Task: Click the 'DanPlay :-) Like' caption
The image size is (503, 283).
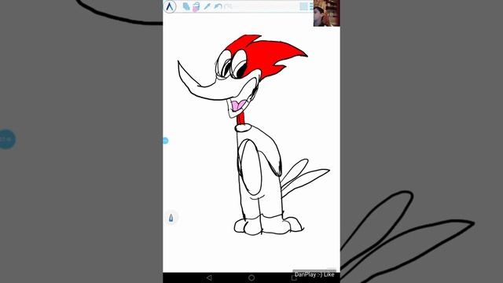Action: point(314,274)
